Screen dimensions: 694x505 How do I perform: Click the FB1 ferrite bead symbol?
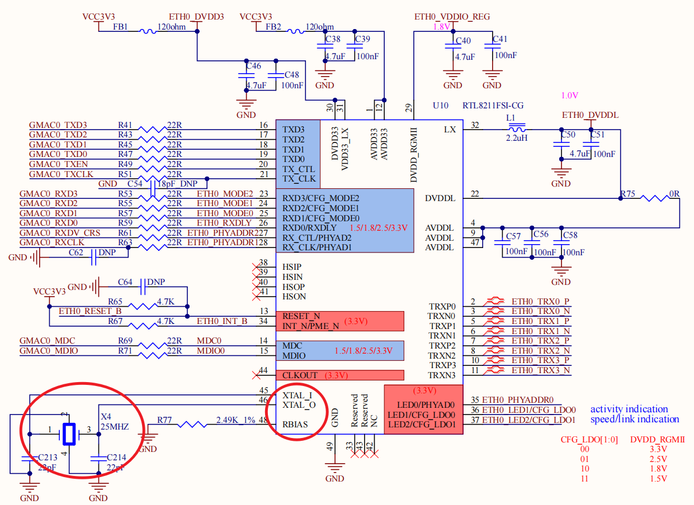147,31
